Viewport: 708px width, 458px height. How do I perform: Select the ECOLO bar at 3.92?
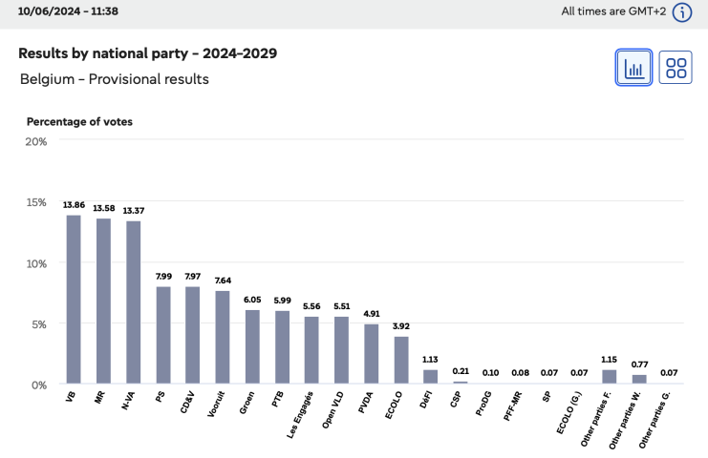pos(400,360)
